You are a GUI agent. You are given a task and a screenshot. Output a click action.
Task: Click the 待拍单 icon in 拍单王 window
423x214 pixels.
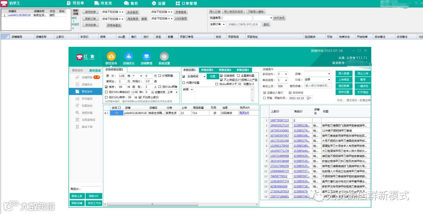pyautogui.click(x=69, y=3)
